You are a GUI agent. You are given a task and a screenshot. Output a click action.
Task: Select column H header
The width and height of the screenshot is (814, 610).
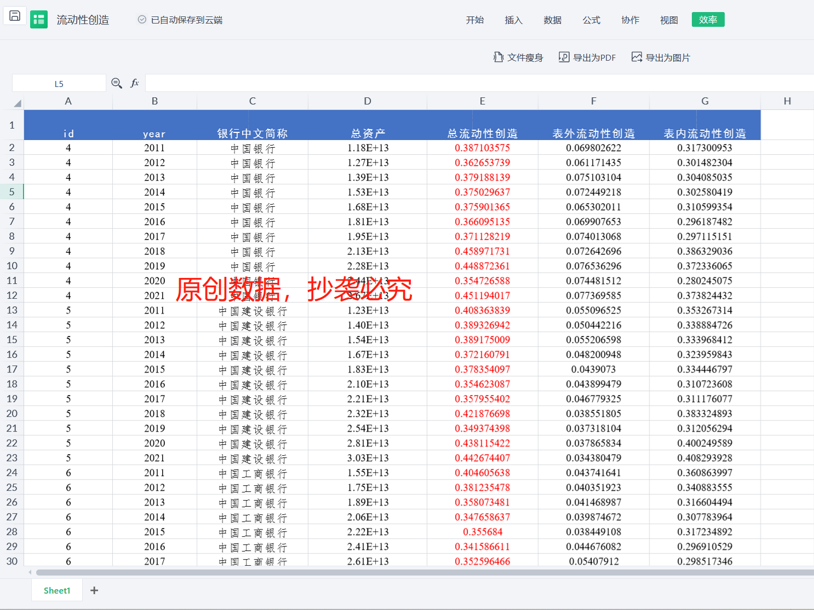pyautogui.click(x=787, y=101)
